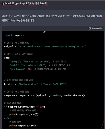Screen dimensions: 105x129
Task: Click the comment '# 오류 출력'
Action: [15, 122]
